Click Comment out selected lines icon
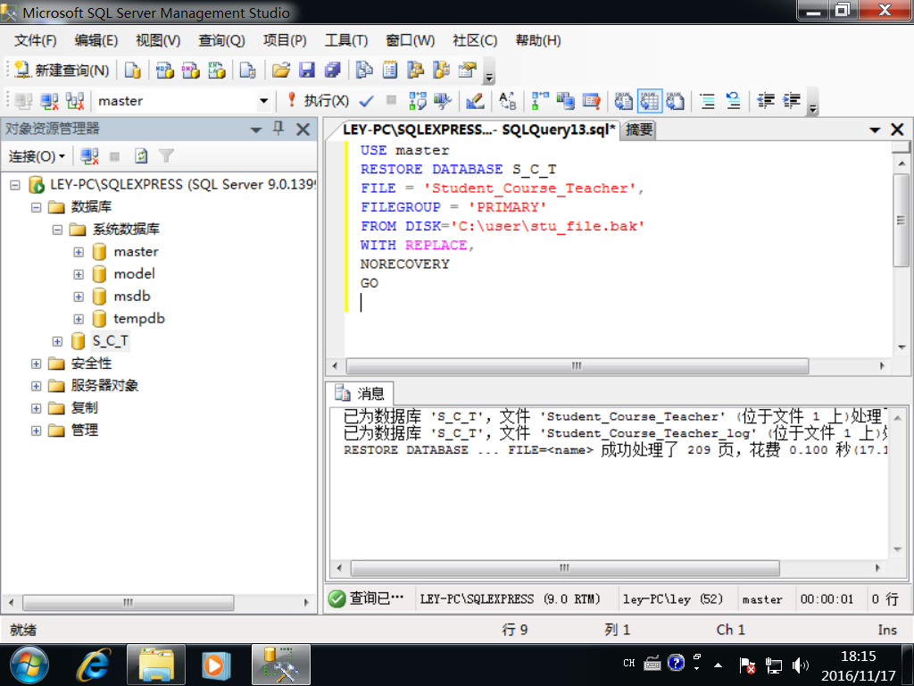 tap(707, 101)
